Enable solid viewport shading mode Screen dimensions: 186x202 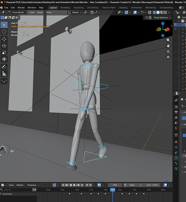coord(158,13)
